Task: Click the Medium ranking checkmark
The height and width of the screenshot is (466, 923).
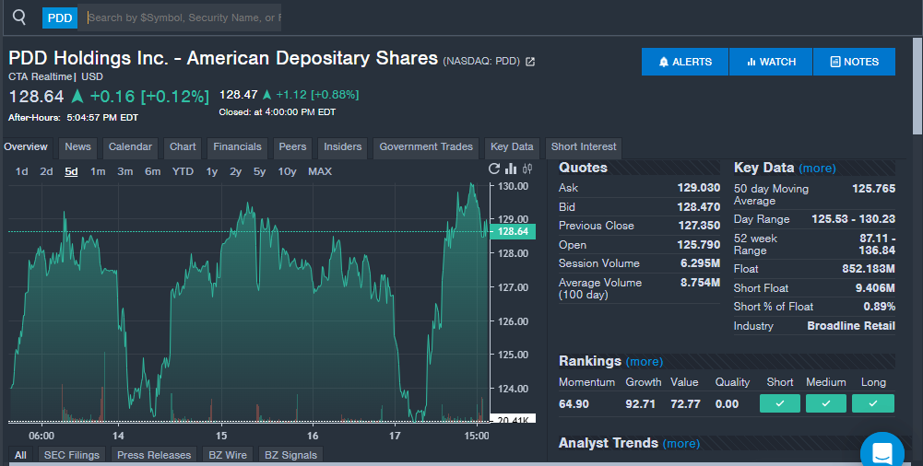Action: coord(825,403)
